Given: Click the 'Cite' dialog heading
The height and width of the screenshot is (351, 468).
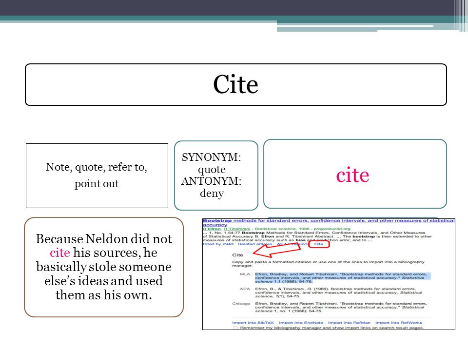Looking at the screenshot, I should coord(237,255).
